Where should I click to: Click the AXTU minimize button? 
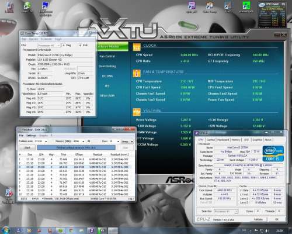click(277, 35)
